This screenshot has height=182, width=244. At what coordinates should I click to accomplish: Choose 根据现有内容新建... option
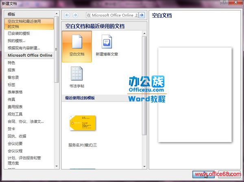pos(24,48)
